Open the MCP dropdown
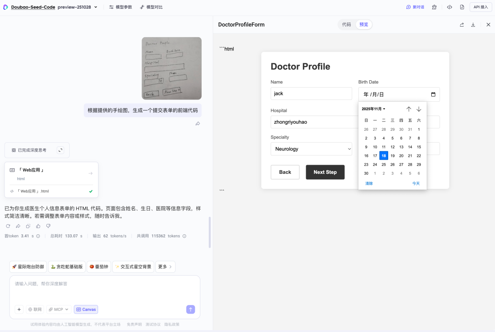 [59, 309]
